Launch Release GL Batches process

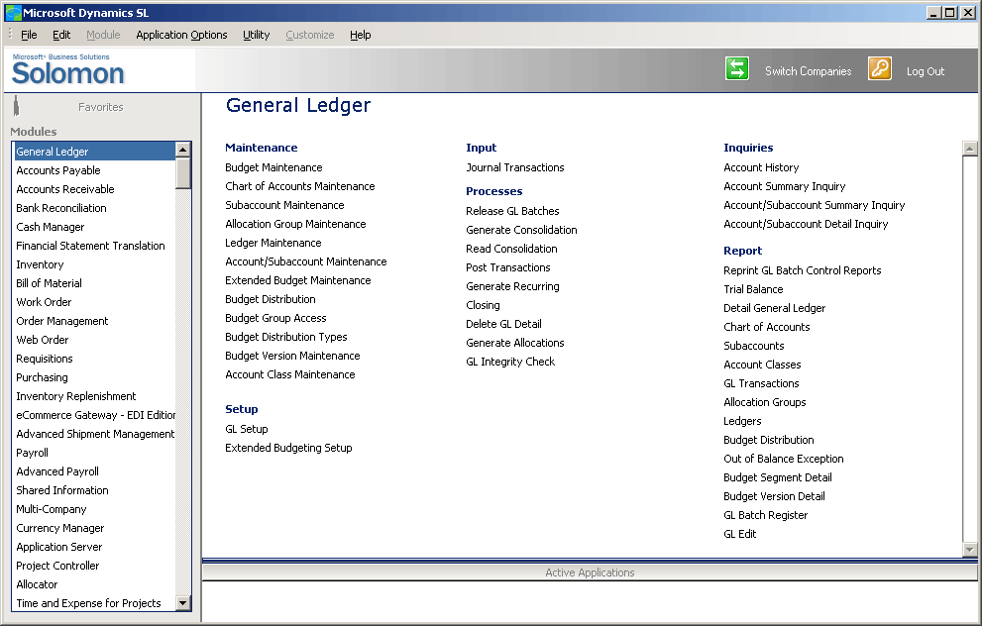[512, 211]
